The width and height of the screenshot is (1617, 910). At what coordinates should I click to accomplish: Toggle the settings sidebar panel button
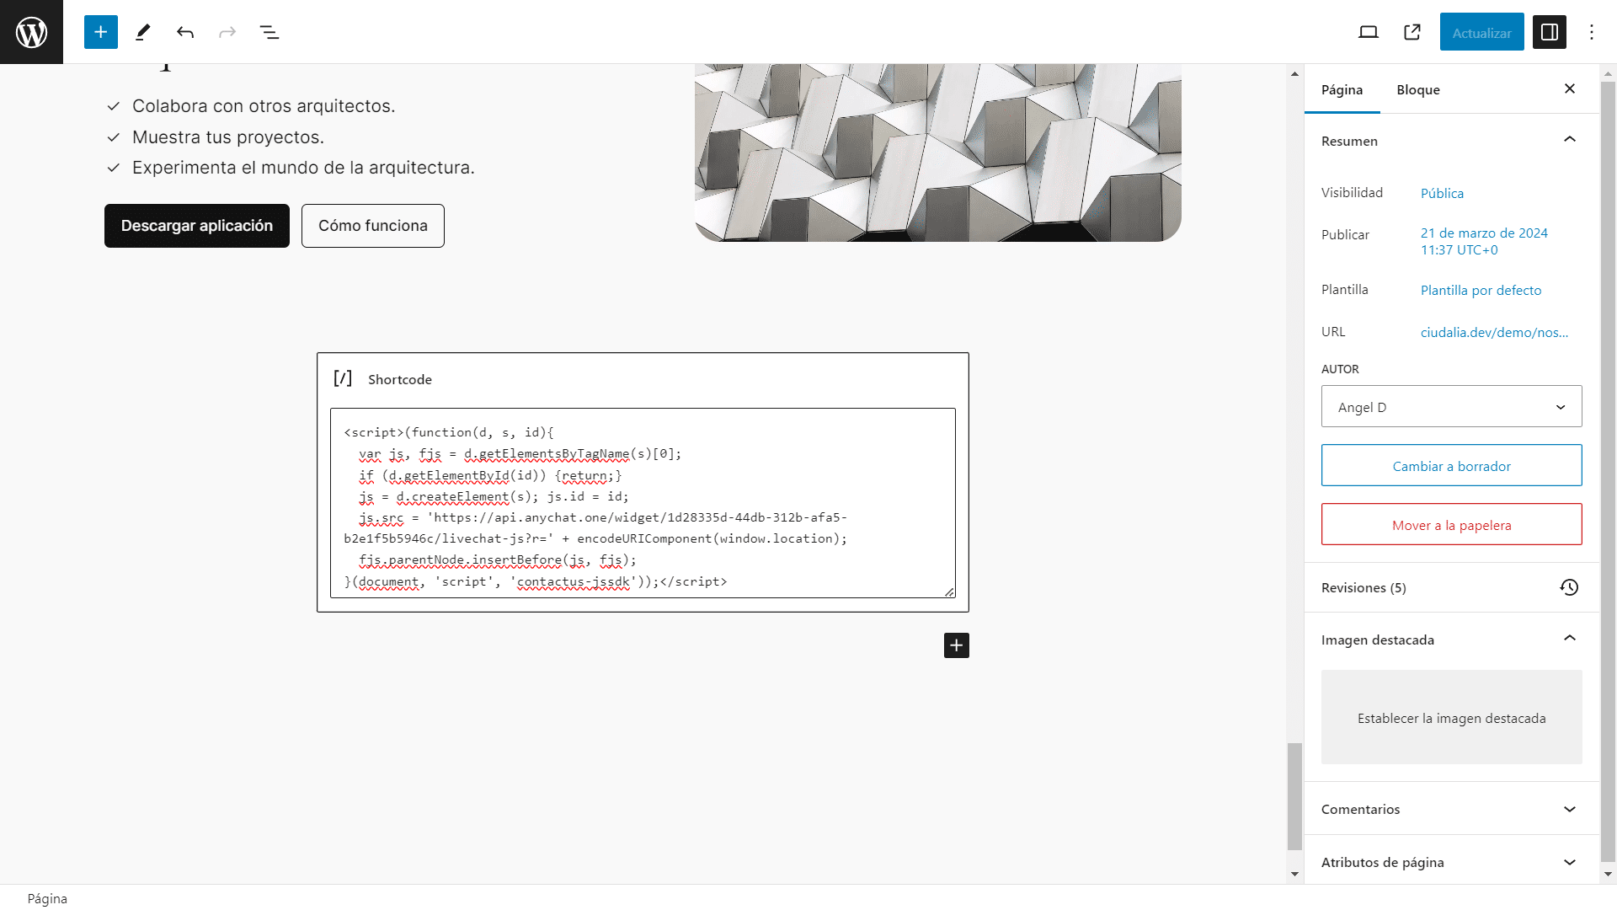[x=1550, y=32]
